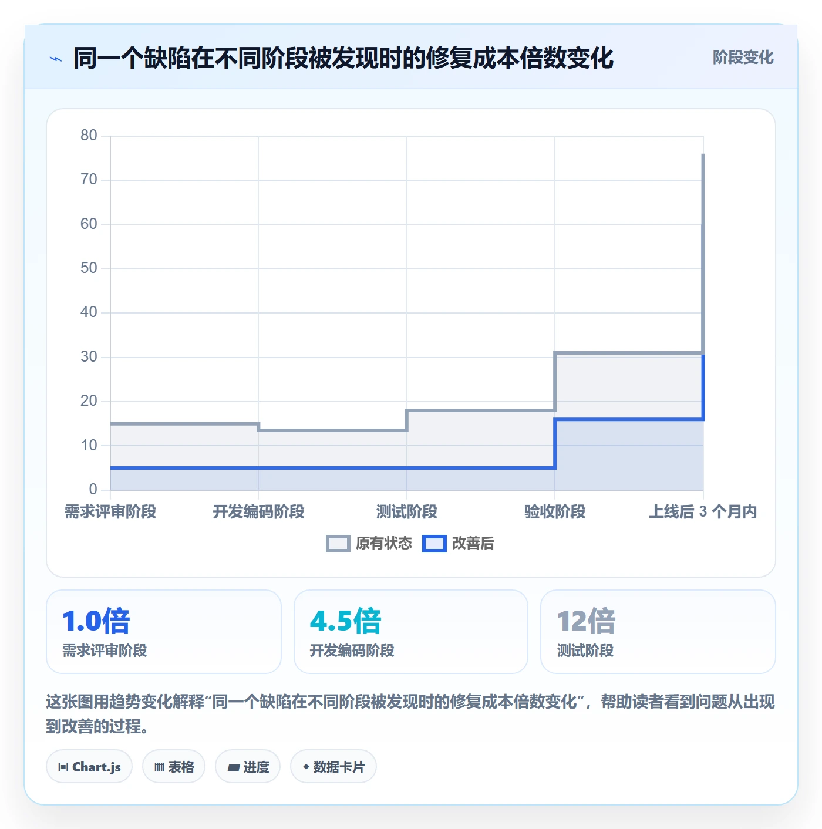Viewport: 822px width, 829px height.
Task: Click the 30 y-axis tick value
Action: click(89, 357)
